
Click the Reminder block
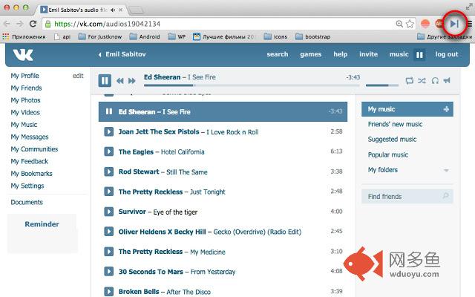pos(42,233)
